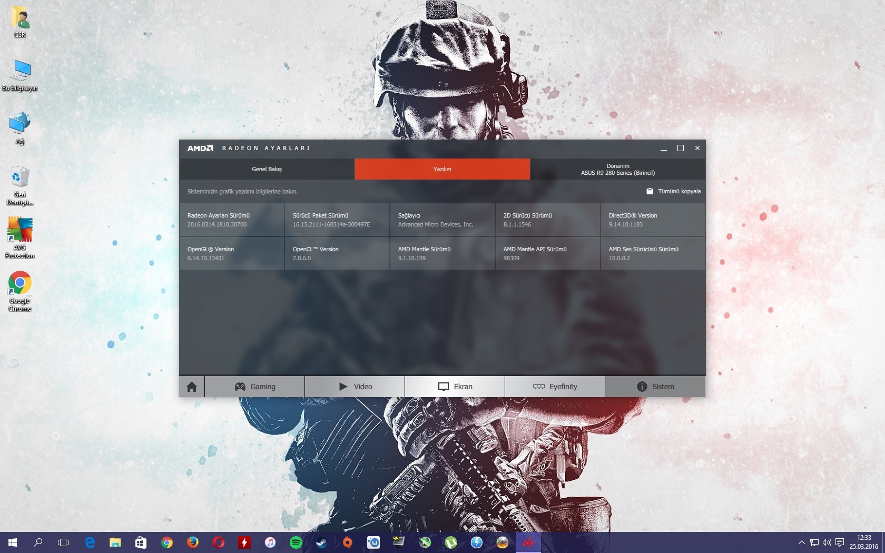
Task: Open Radeon Settings taskbar icon
Action: coord(528,542)
